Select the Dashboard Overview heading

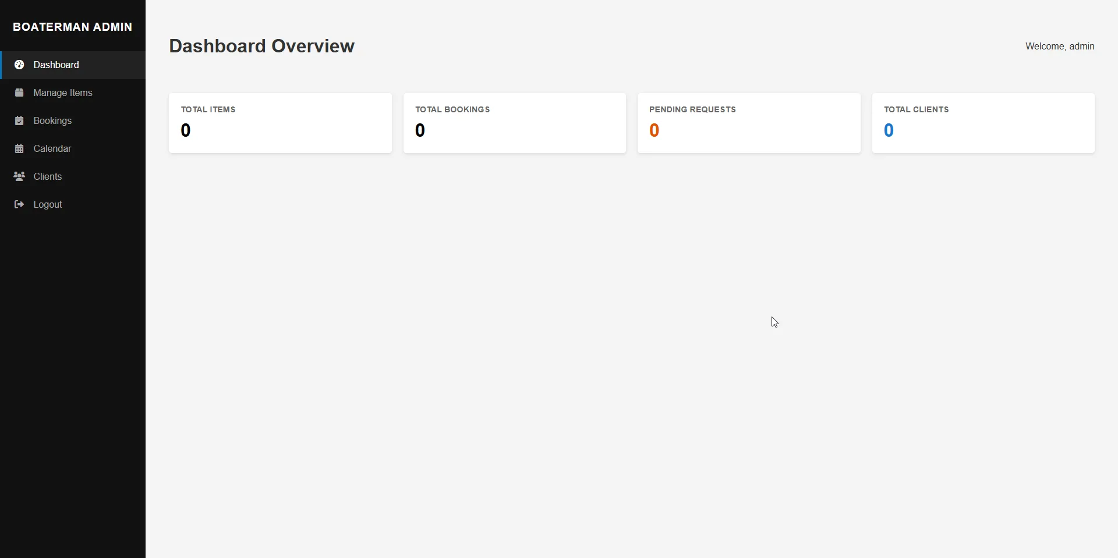[x=261, y=46]
